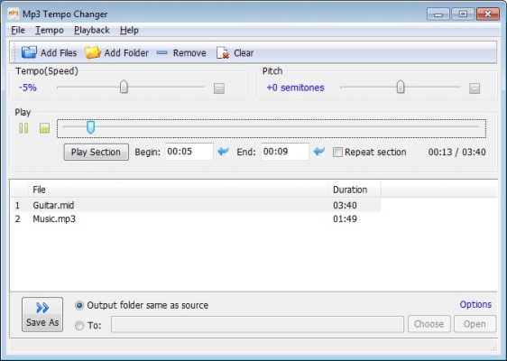Reset the tempo using the button beside its slider
Screen dimensions: 507x361
(x=219, y=88)
